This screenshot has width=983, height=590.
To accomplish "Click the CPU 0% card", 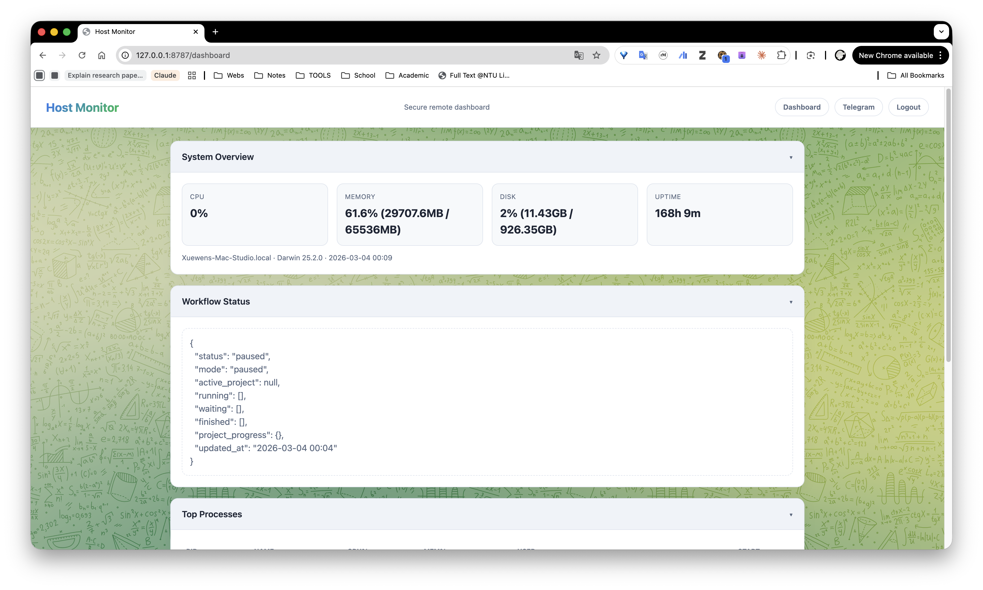I will 255,215.
